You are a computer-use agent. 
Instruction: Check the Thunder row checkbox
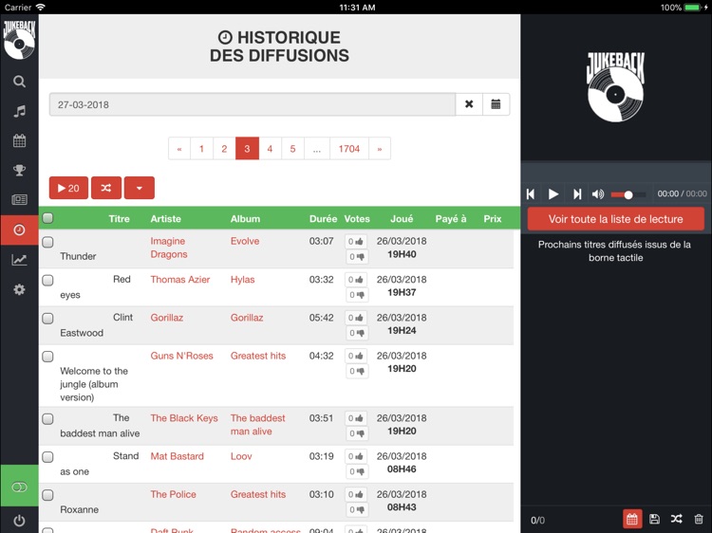[x=47, y=242]
